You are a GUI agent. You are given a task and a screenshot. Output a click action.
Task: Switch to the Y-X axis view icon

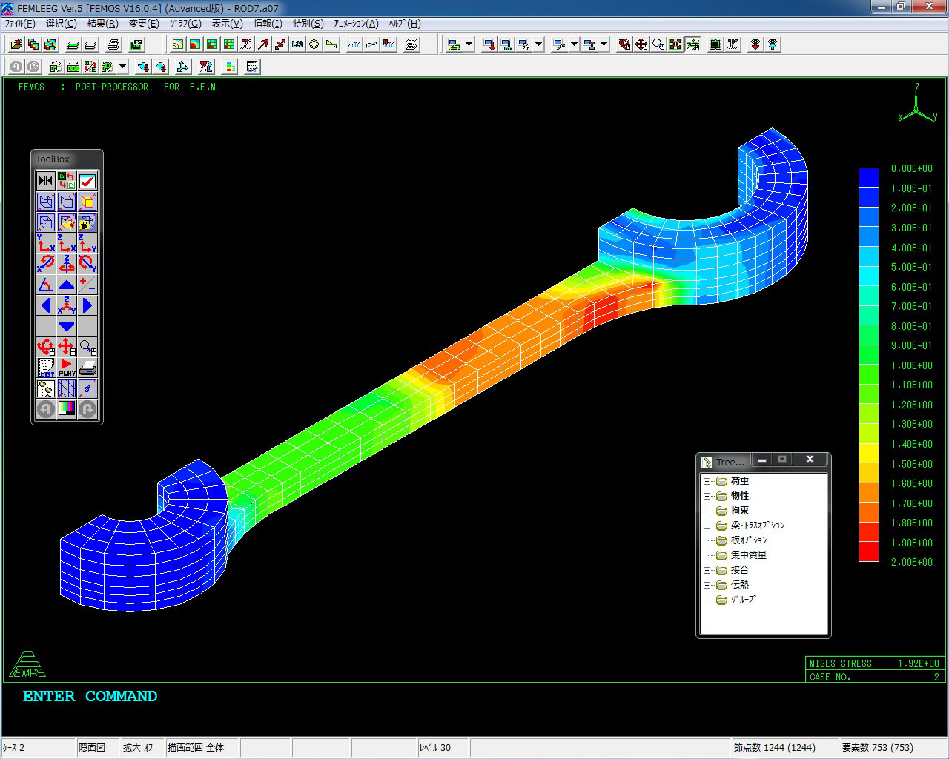[x=46, y=243]
